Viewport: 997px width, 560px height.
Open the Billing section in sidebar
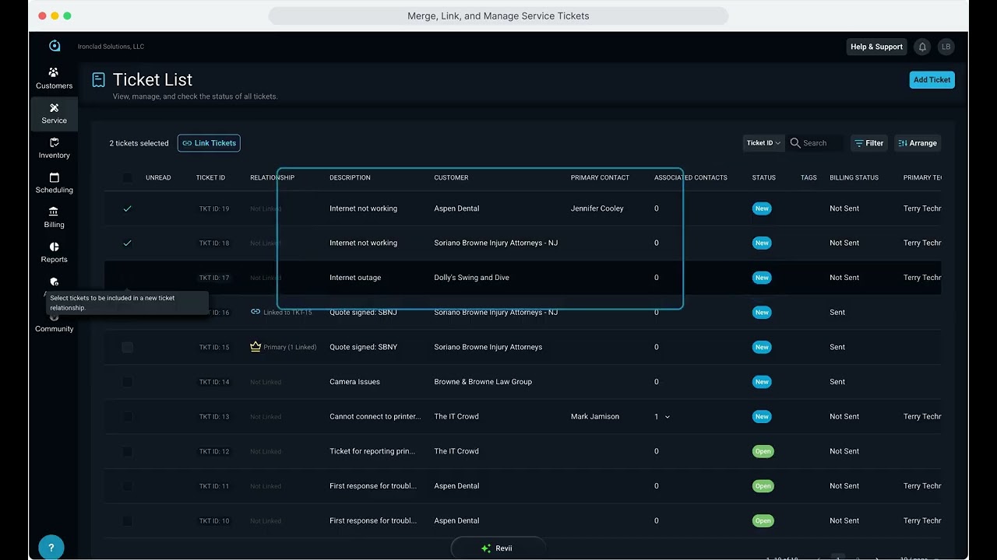54,218
